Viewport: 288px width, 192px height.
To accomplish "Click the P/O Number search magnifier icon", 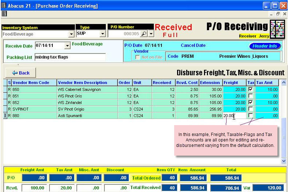I will click(x=144, y=34).
